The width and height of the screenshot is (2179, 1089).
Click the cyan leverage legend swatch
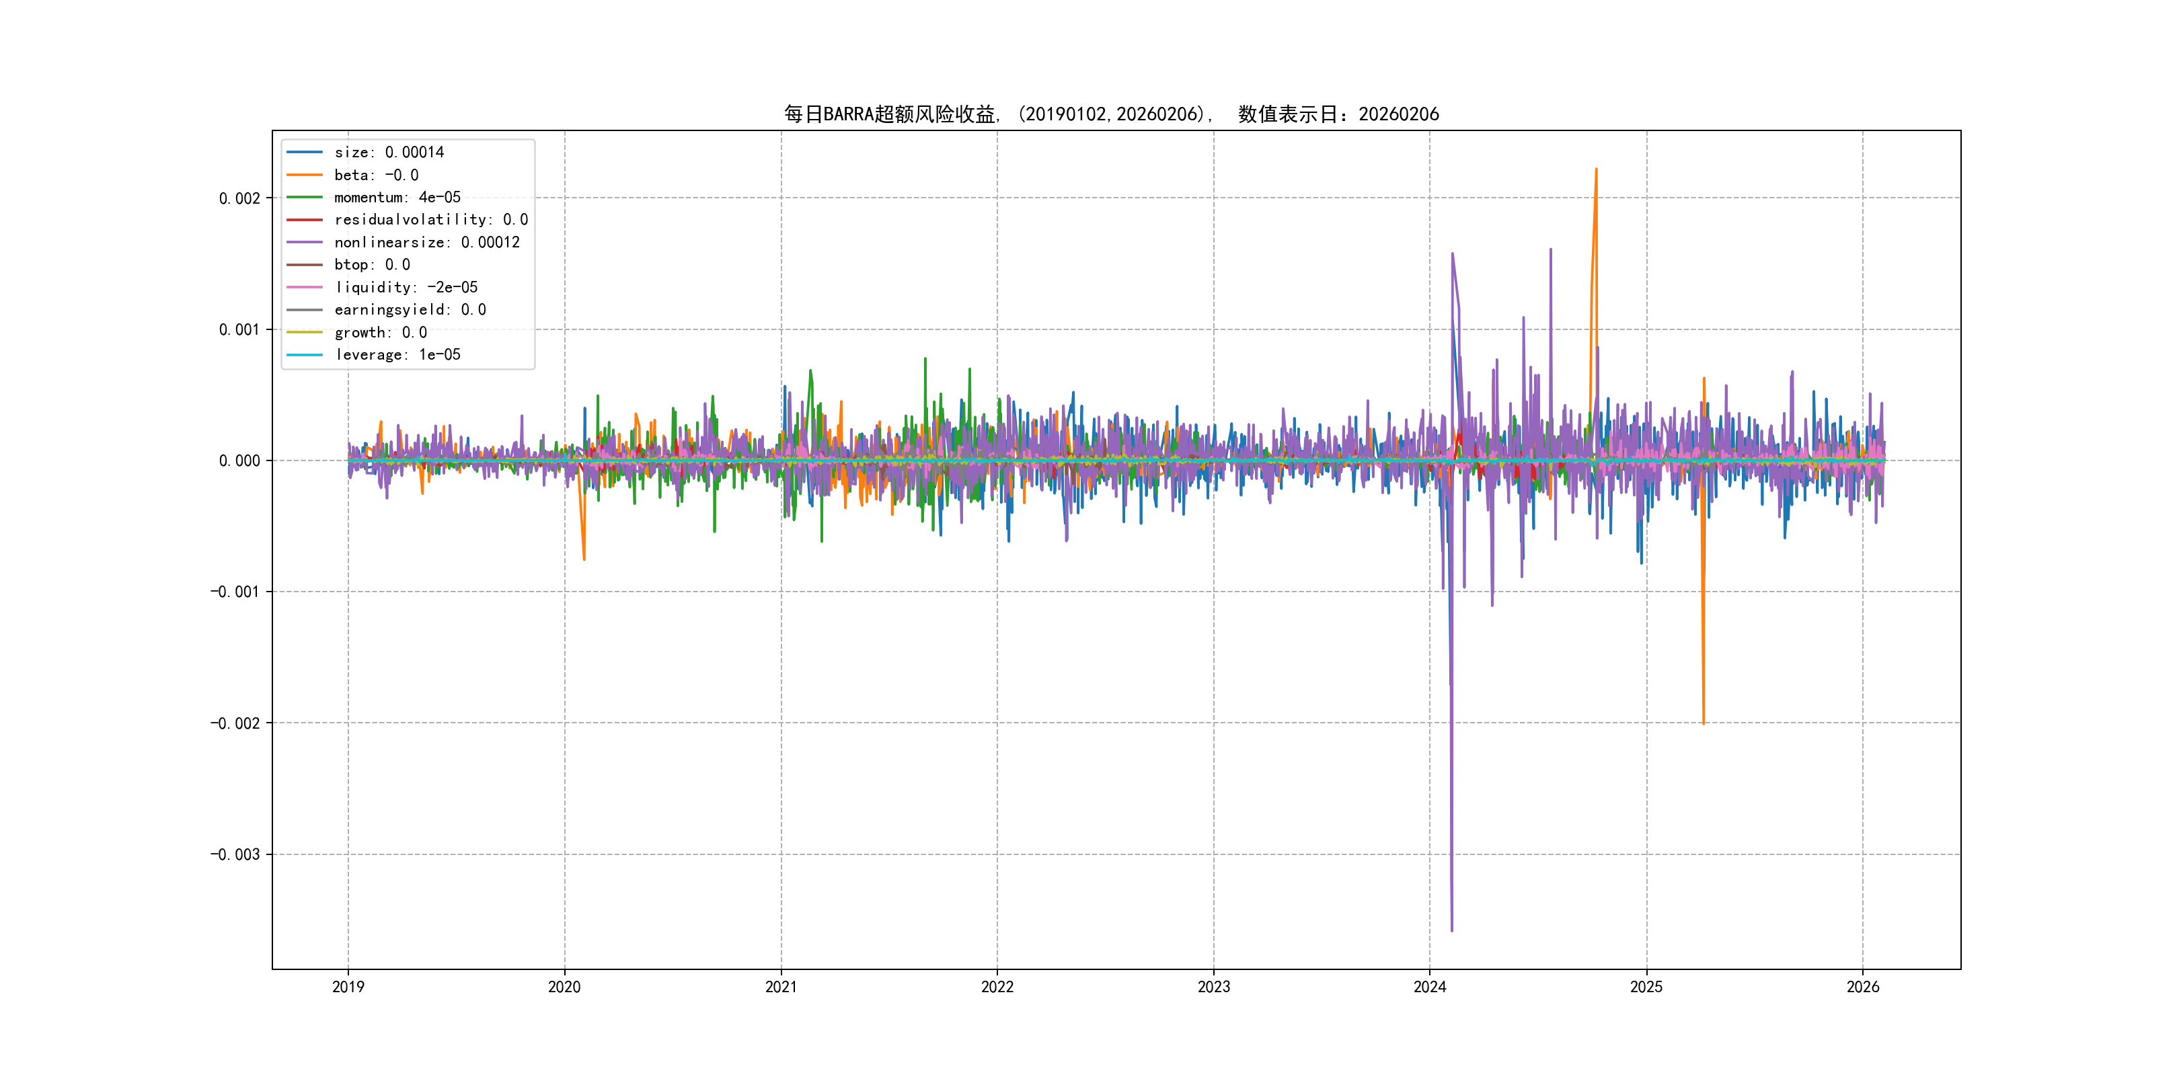(x=305, y=355)
